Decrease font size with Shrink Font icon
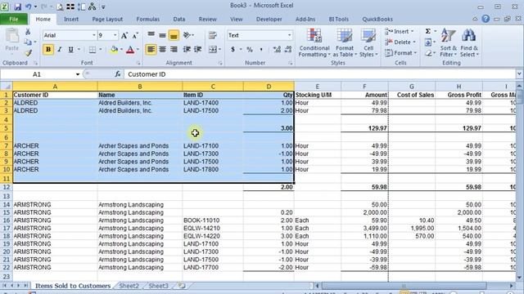 pos(135,35)
